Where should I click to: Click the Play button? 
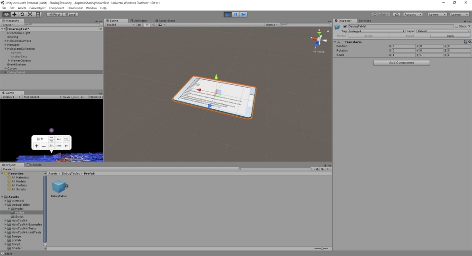coord(228,14)
